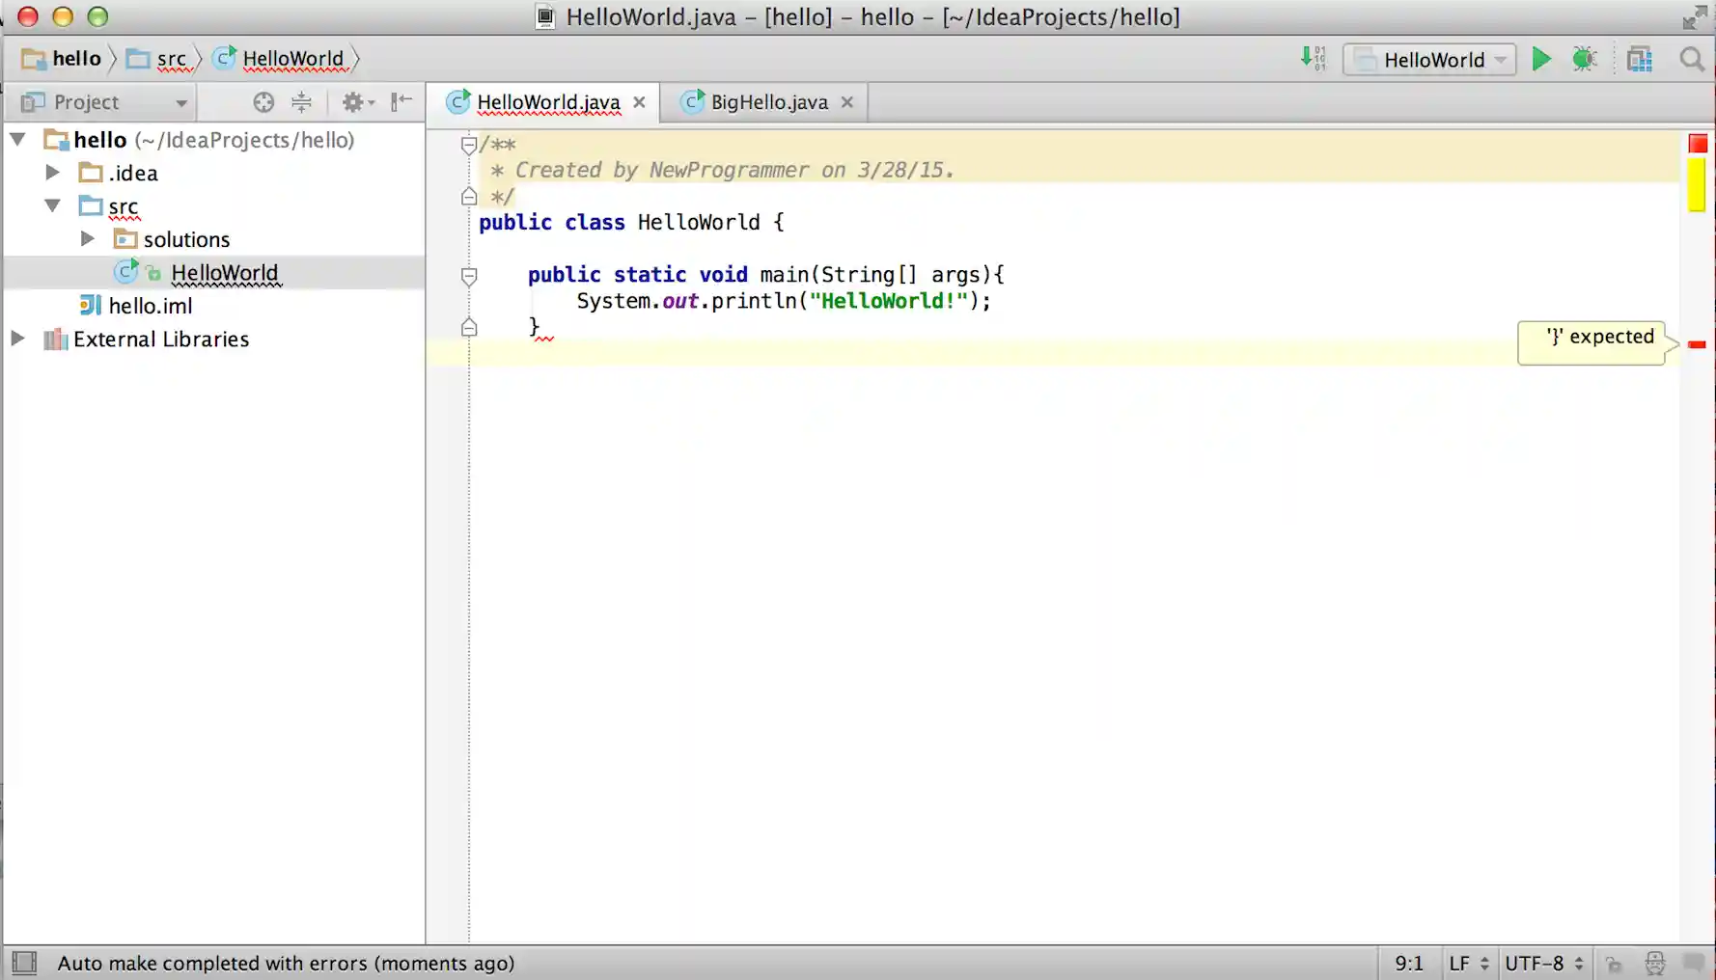Open Search Everywhere magnifier icon

(x=1691, y=60)
